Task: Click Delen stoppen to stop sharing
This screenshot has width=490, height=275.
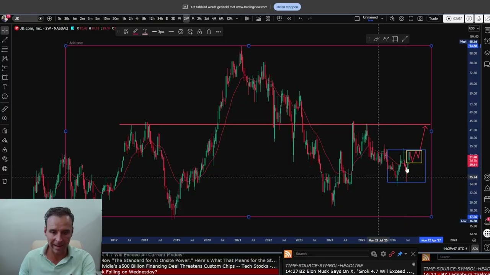Action: (x=287, y=7)
